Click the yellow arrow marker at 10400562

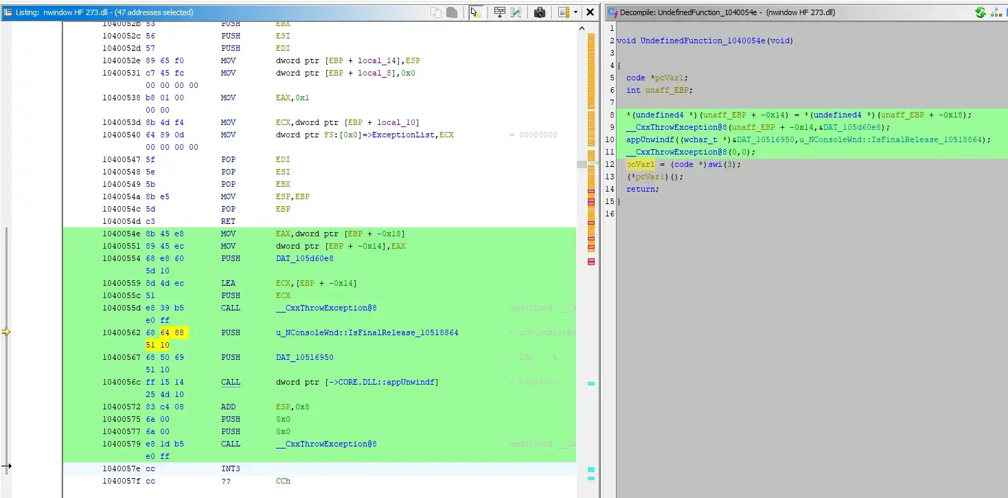pos(6,332)
